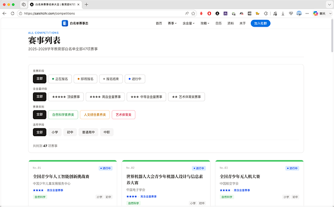Viewport: 334px width, 207px height.
Task: Click the 加入社群 button
Action: [260, 23]
